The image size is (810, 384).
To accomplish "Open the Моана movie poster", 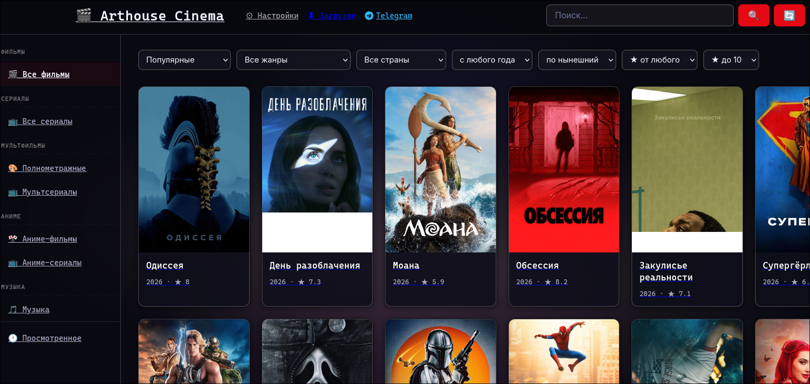I will click(x=440, y=169).
